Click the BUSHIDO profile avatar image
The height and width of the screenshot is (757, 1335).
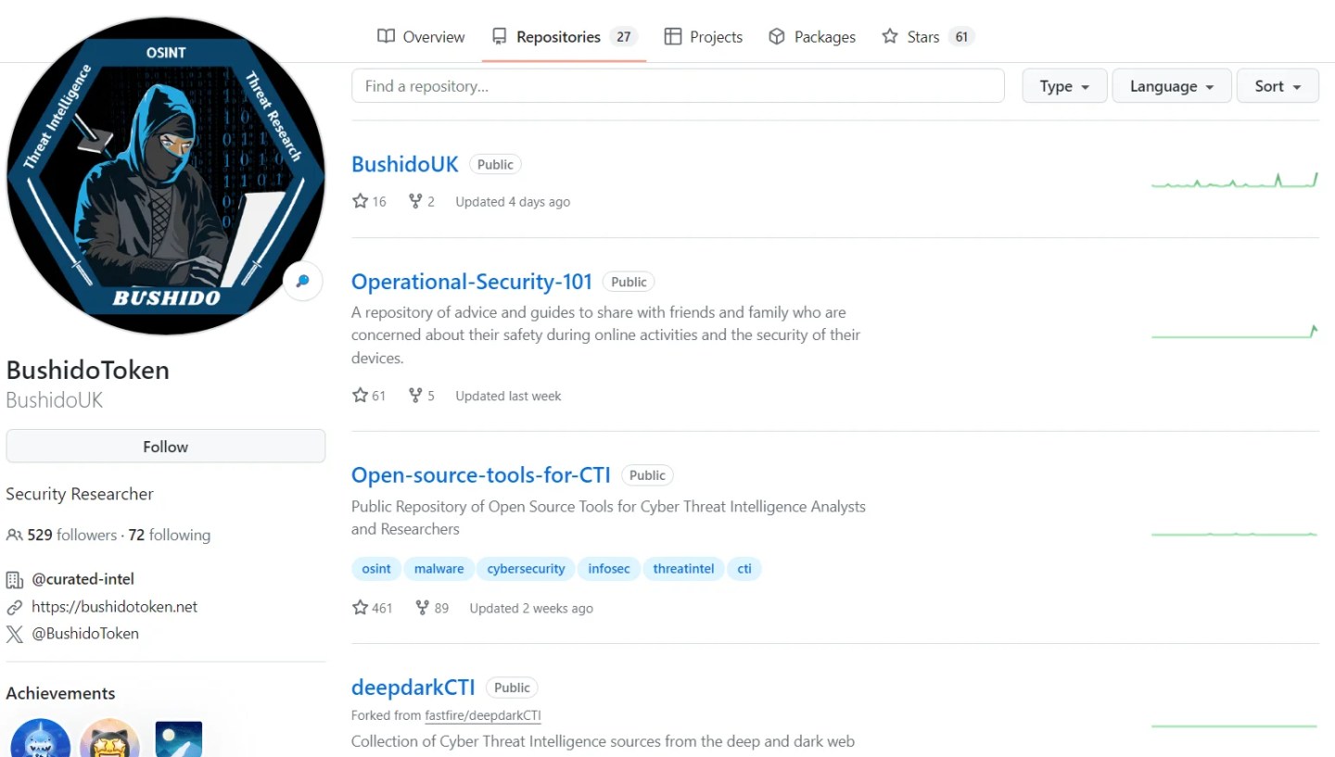(x=166, y=176)
